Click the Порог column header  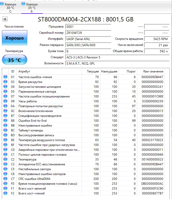click(128, 71)
